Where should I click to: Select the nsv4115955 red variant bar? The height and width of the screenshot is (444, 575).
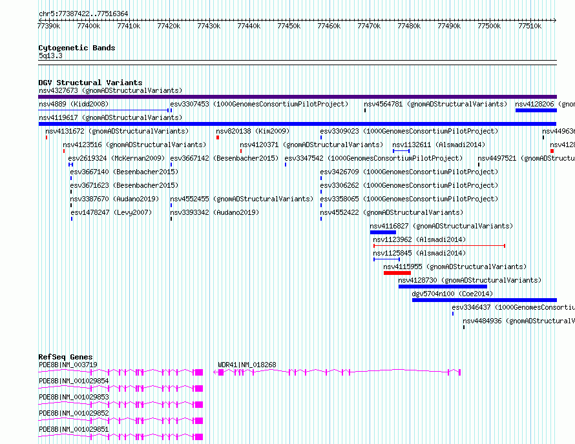397,273
